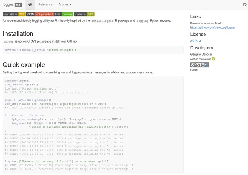Click the CRAN not published badge
The width and height of the screenshot is (248, 175).
click(40, 14)
